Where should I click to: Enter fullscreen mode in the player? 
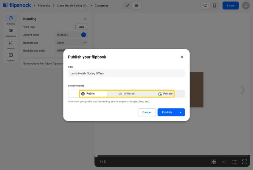tap(244, 162)
